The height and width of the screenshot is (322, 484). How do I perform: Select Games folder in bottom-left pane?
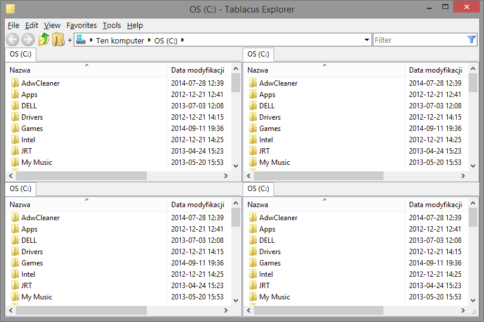(x=32, y=263)
